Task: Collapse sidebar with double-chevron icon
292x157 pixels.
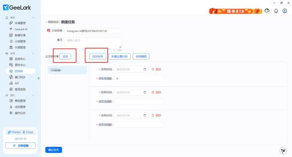Action: click(x=38, y=78)
